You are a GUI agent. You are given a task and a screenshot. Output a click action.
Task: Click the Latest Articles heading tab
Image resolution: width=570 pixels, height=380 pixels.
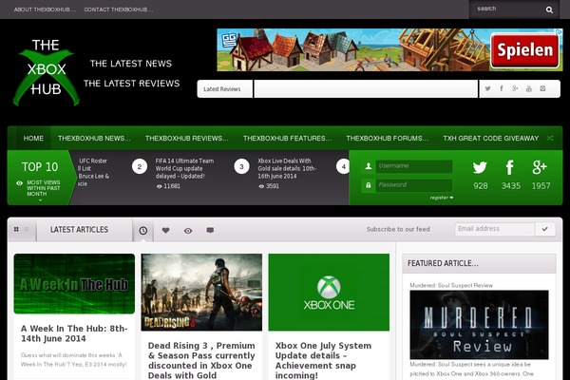pyautogui.click(x=79, y=230)
